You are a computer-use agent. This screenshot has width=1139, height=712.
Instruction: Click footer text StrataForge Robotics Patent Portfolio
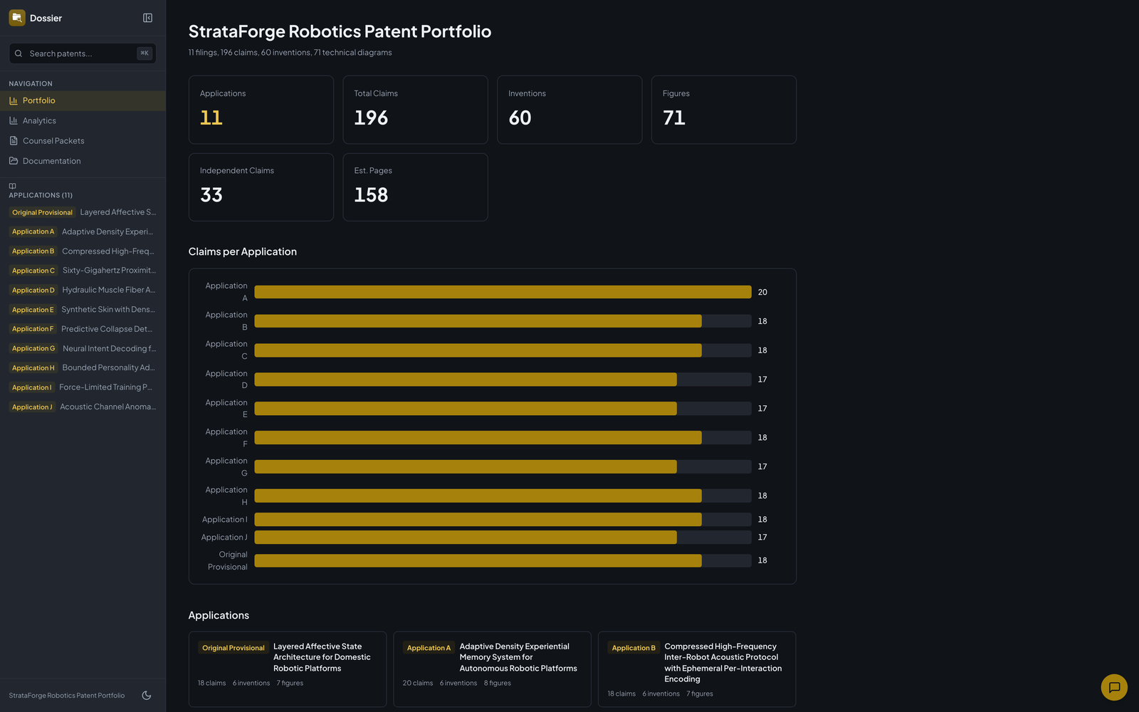[x=67, y=696]
